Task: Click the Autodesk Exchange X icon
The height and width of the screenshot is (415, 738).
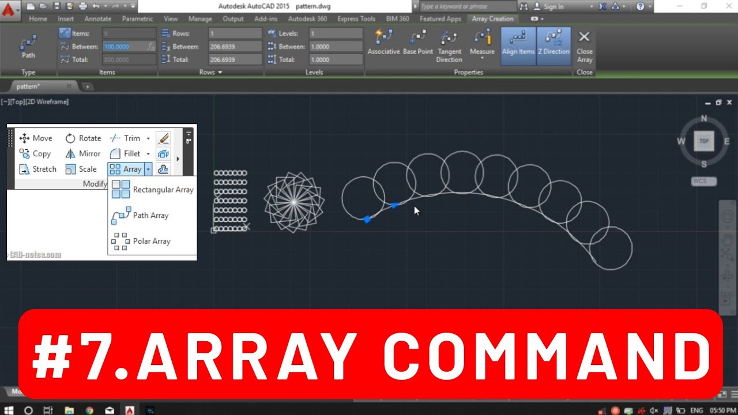Action: (x=603, y=6)
